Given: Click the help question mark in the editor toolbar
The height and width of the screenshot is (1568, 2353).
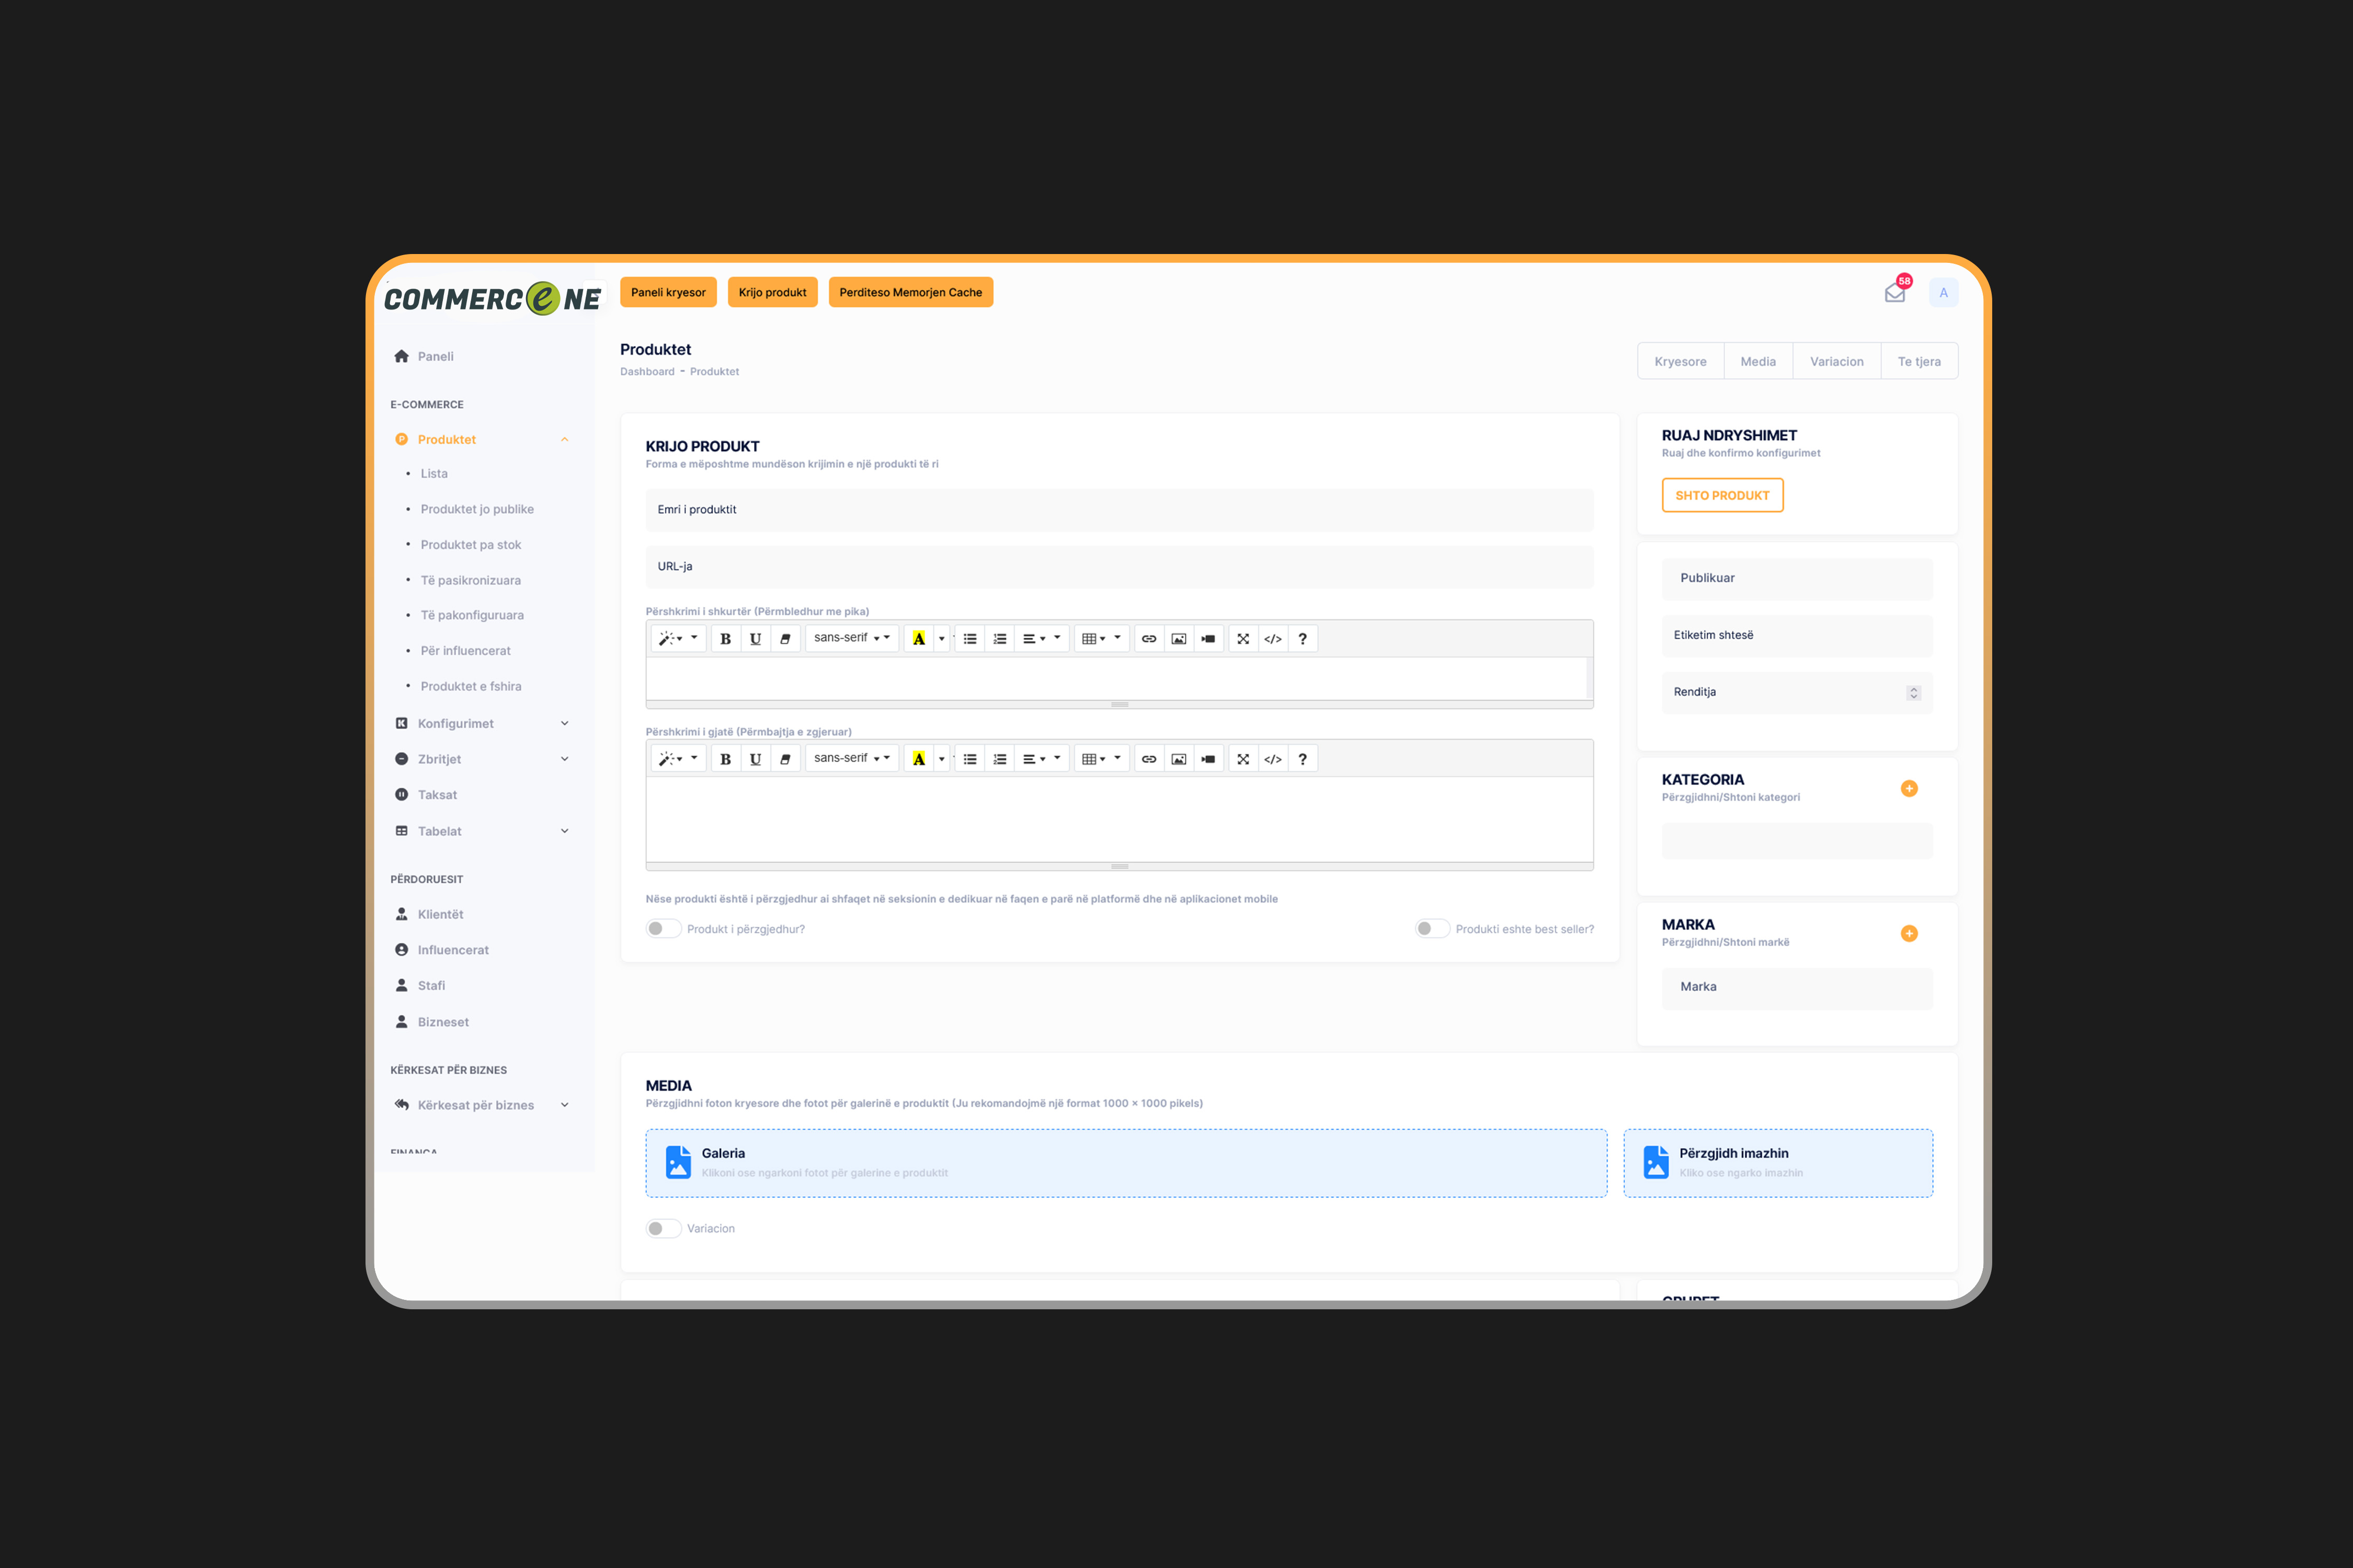Looking at the screenshot, I should (1303, 638).
